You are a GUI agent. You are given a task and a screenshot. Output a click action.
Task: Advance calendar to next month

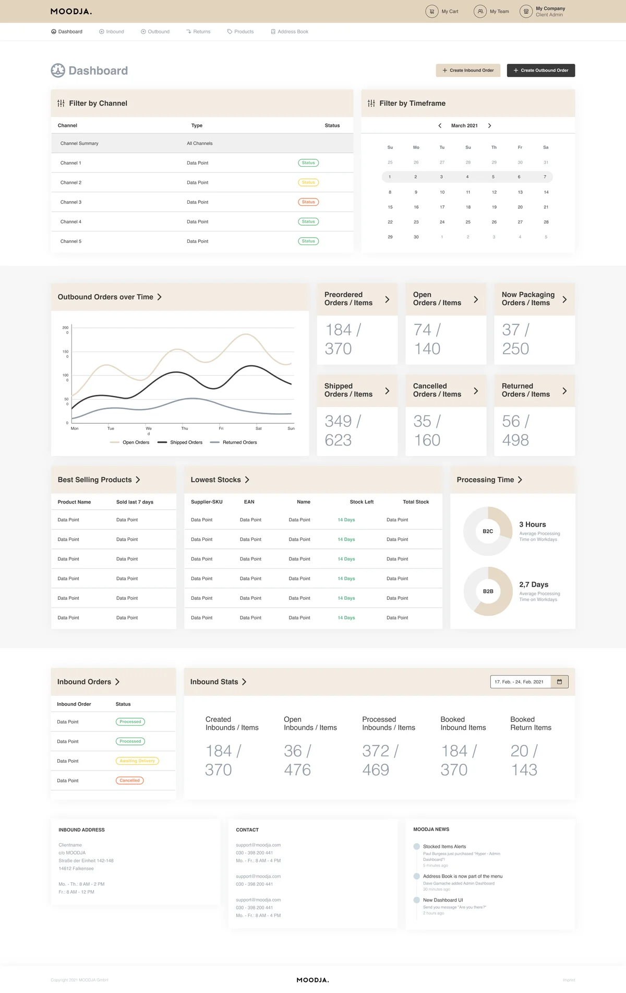(x=489, y=126)
